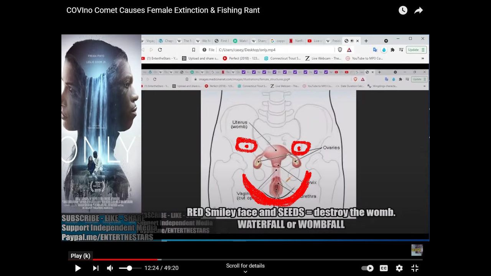
Task: Open the new tab plus button
Action: tap(366, 41)
